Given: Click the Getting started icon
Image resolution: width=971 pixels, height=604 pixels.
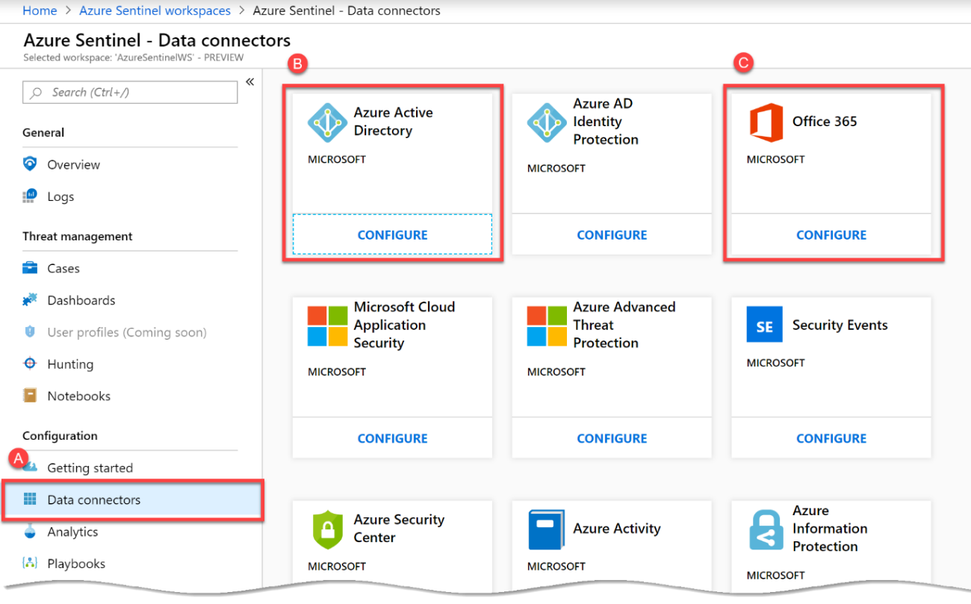Looking at the screenshot, I should pos(30,467).
